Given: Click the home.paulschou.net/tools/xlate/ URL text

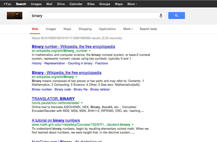Looking at the screenshot, I should coord(56,103).
